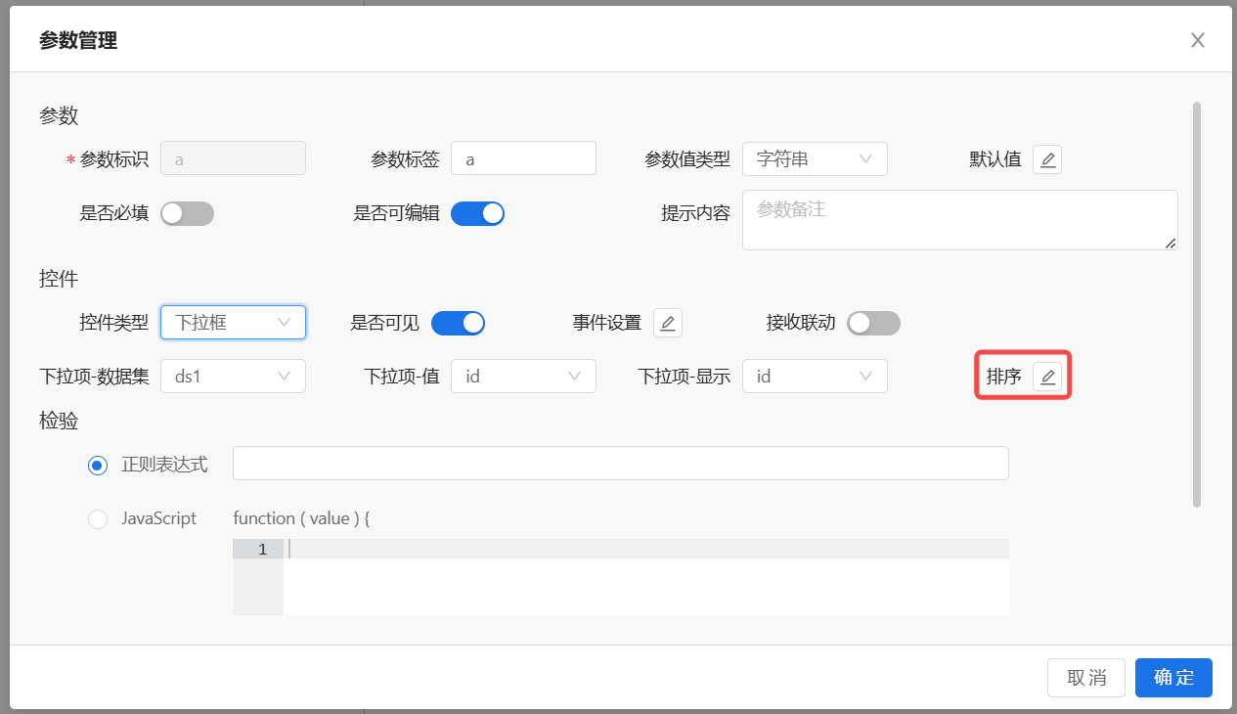Viewport: 1237px width, 714px height.
Task: Toggle the 是否必填 switch
Action: coord(187,213)
